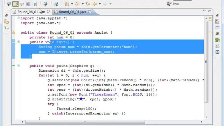Click yellow warning square atop overview ruler

click(x=210, y=18)
